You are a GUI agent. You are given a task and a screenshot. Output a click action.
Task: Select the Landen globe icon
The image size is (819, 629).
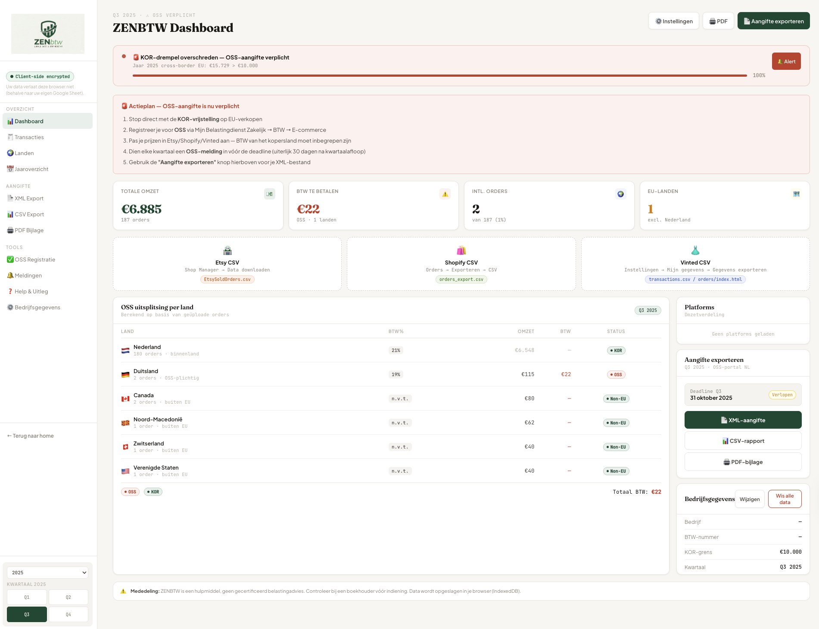click(x=9, y=153)
